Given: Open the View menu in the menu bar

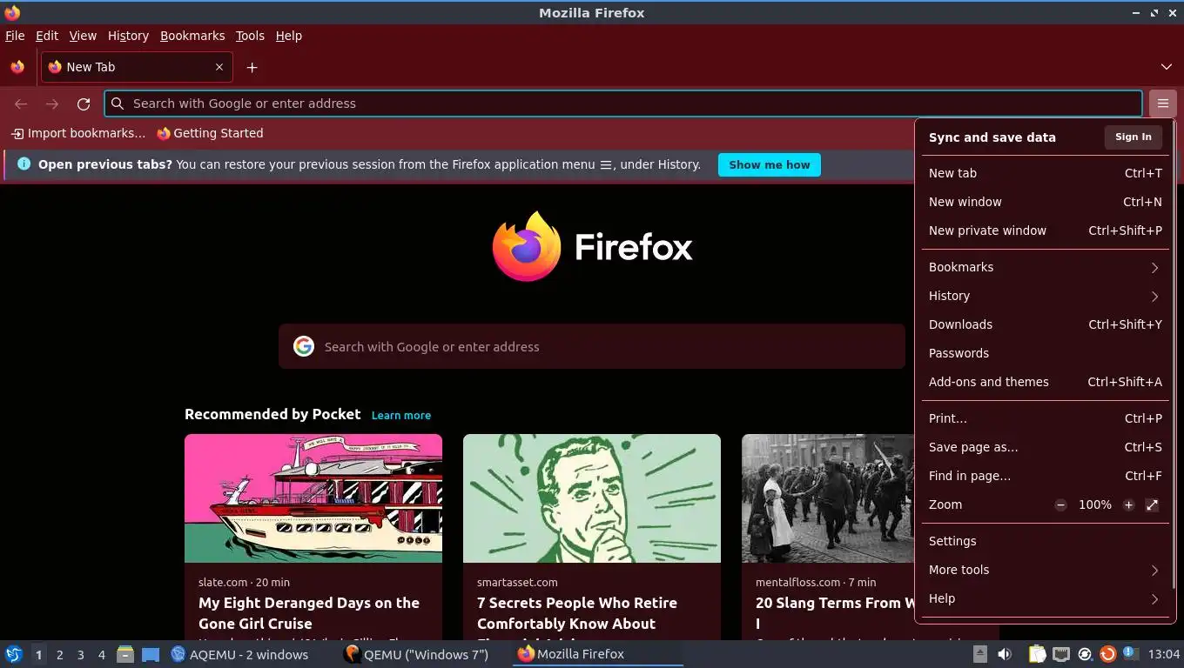Looking at the screenshot, I should pos(83,36).
